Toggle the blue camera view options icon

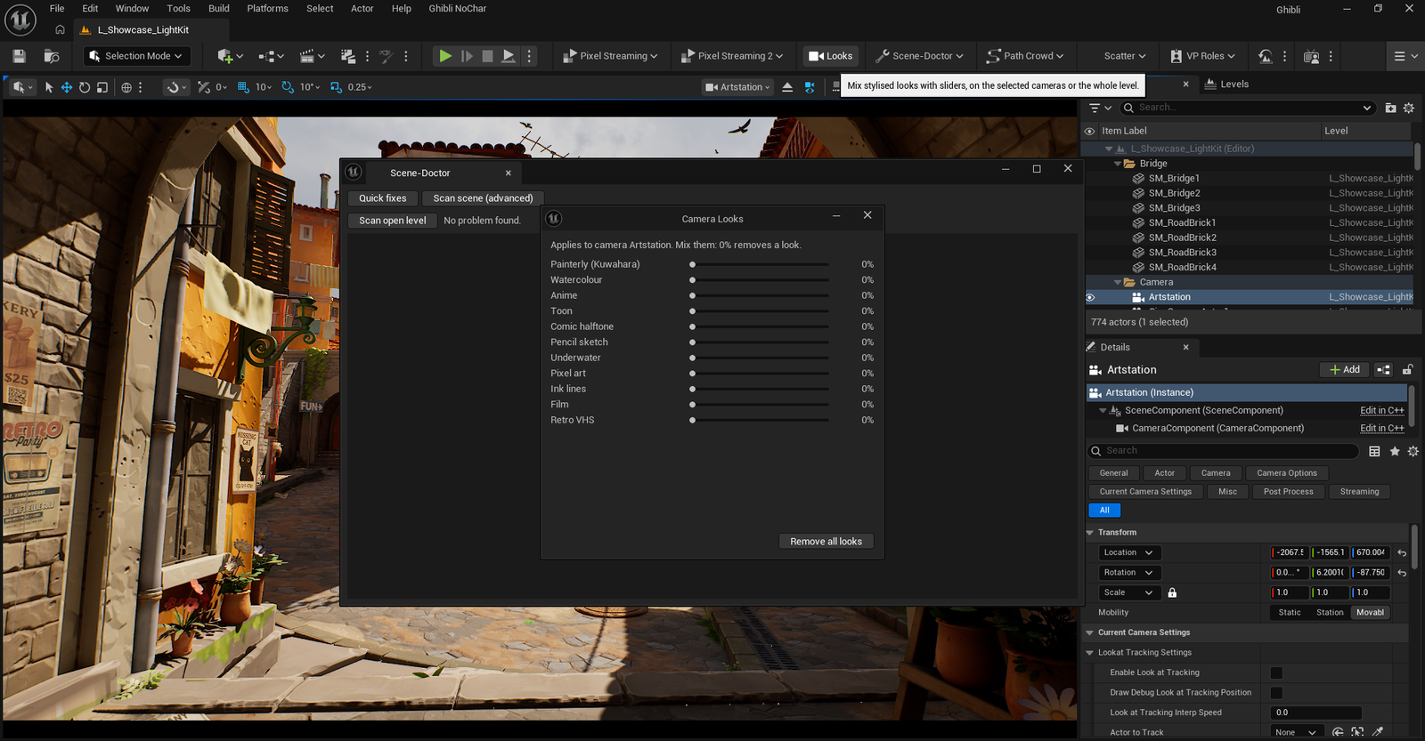(810, 87)
